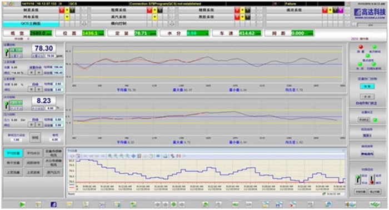
Task: Start runtime with the green play icon
Action: pos(22,204)
